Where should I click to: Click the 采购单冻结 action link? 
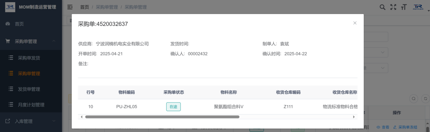pyautogui.click(x=405, y=127)
